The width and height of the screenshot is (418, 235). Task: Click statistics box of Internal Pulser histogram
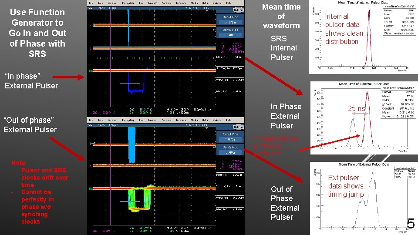click(398, 20)
